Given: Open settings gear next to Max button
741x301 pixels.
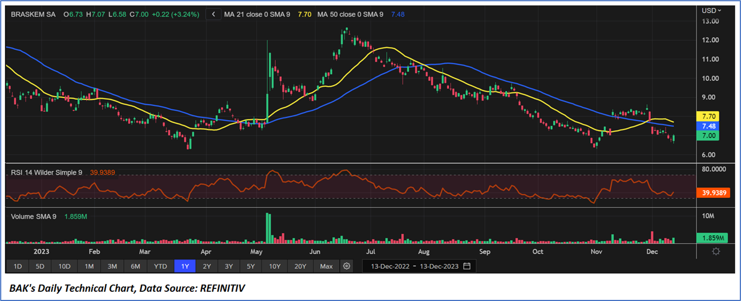Looking at the screenshot, I should click(346, 266).
